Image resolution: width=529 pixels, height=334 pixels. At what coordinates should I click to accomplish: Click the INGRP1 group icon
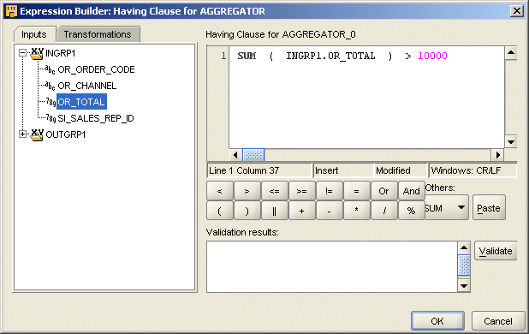pyautogui.click(x=37, y=53)
